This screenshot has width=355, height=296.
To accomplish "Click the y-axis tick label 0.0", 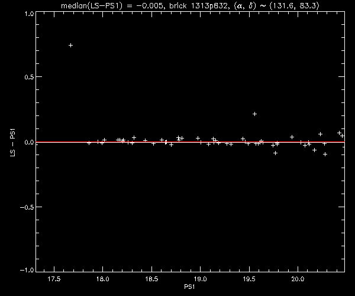I will [29, 142].
